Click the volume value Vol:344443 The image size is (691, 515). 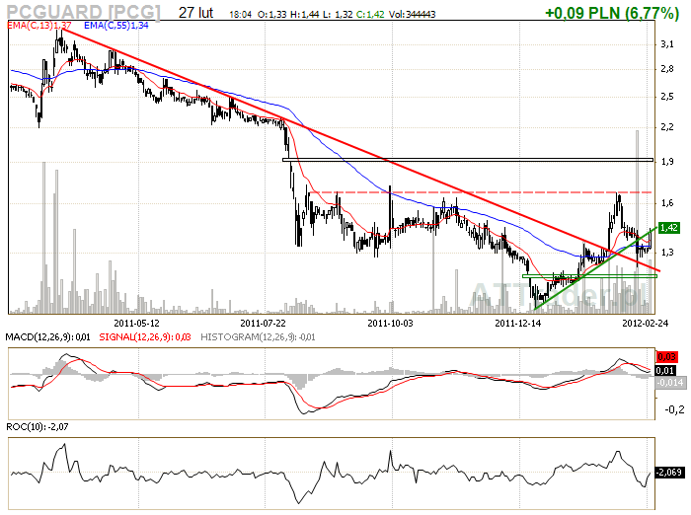pyautogui.click(x=412, y=15)
